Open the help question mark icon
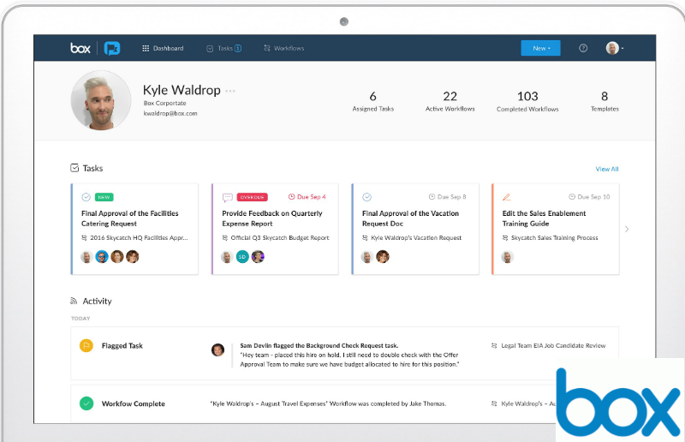 click(x=583, y=48)
